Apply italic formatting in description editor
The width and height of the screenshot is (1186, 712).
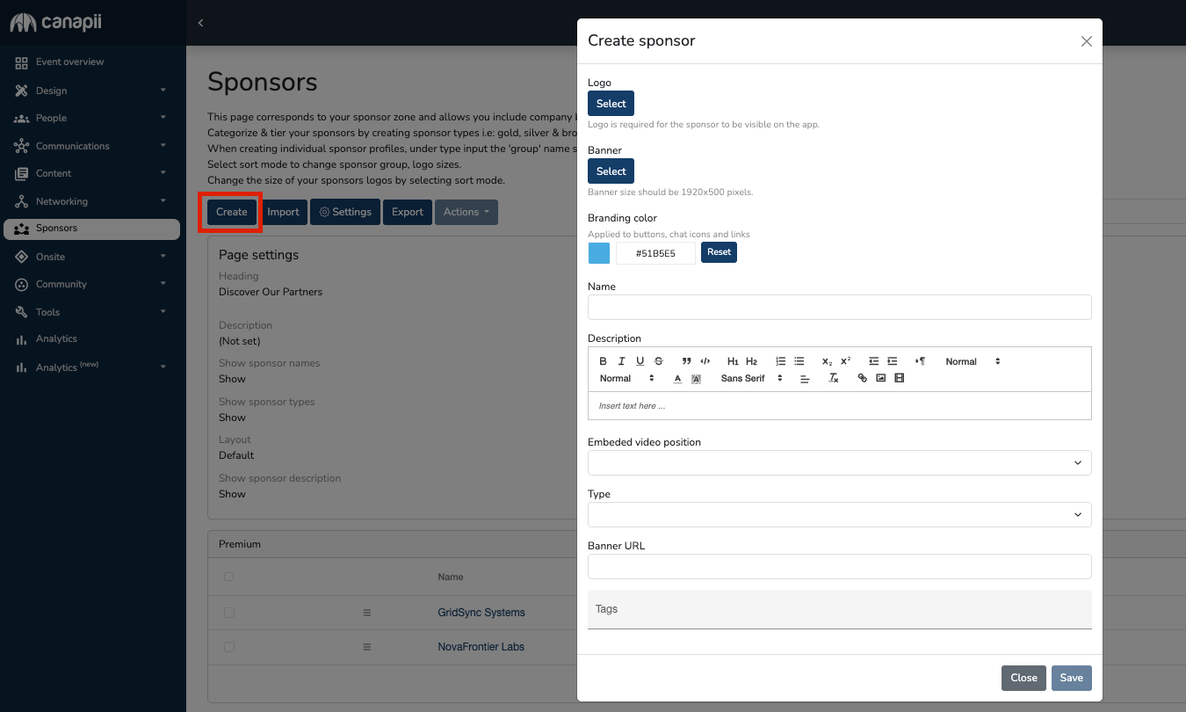pyautogui.click(x=621, y=361)
